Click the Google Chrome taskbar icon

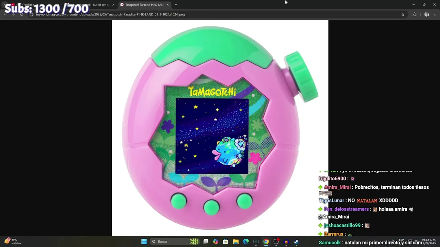(x=266, y=242)
